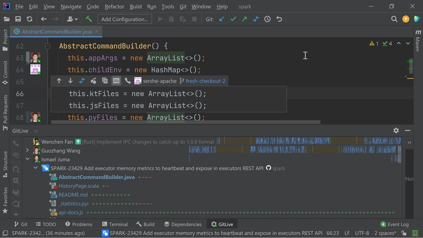Open Add Configuration dropdown
The height and width of the screenshot is (238, 423).
click(x=124, y=19)
